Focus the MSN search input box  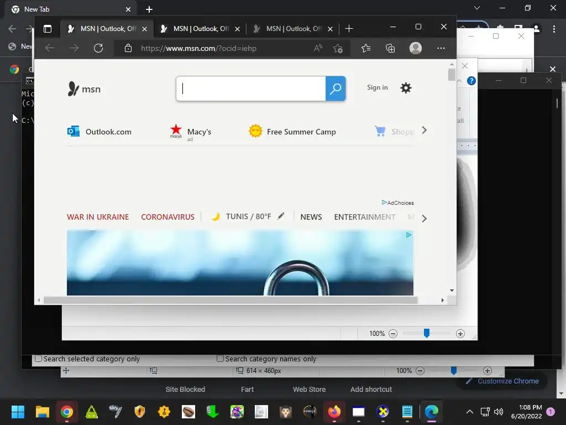pos(251,89)
